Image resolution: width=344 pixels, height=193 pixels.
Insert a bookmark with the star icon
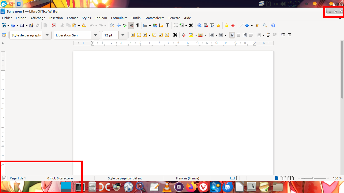(x=218, y=25)
